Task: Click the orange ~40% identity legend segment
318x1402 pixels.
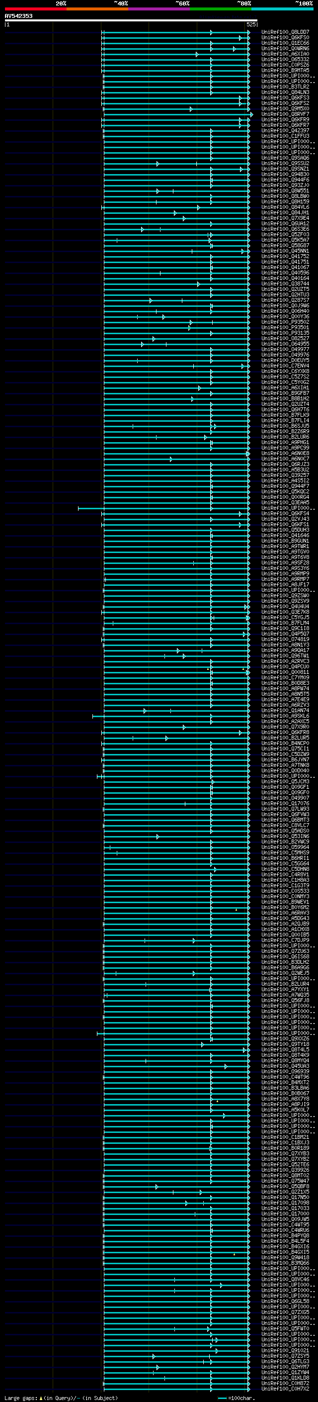Action: click(x=97, y=9)
